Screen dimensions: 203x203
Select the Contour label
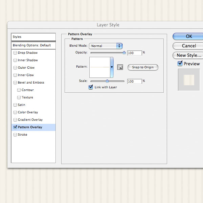pos(28,90)
